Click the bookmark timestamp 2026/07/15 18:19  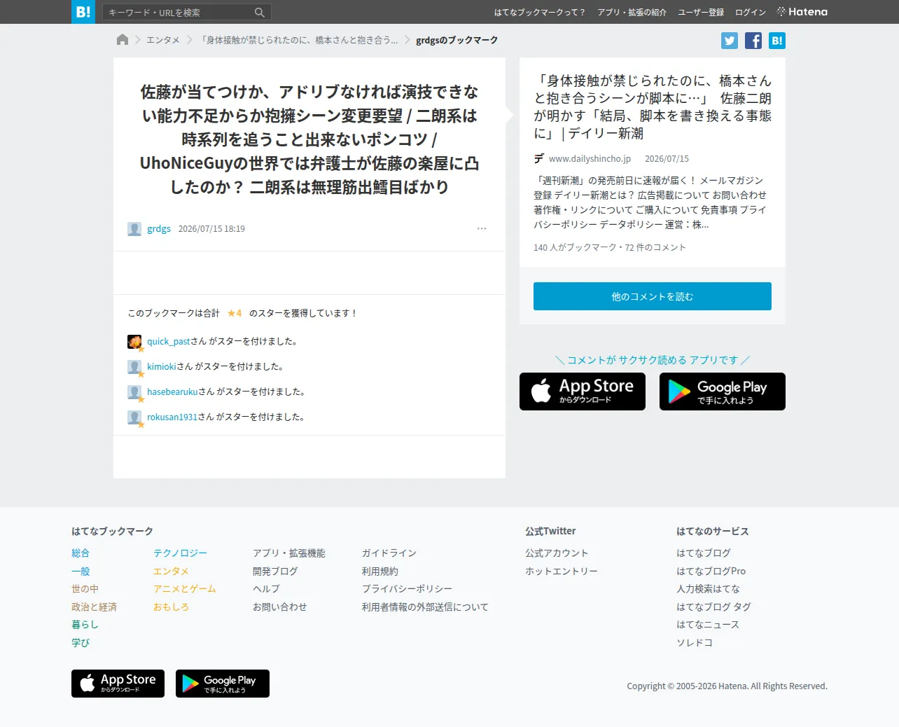(211, 229)
